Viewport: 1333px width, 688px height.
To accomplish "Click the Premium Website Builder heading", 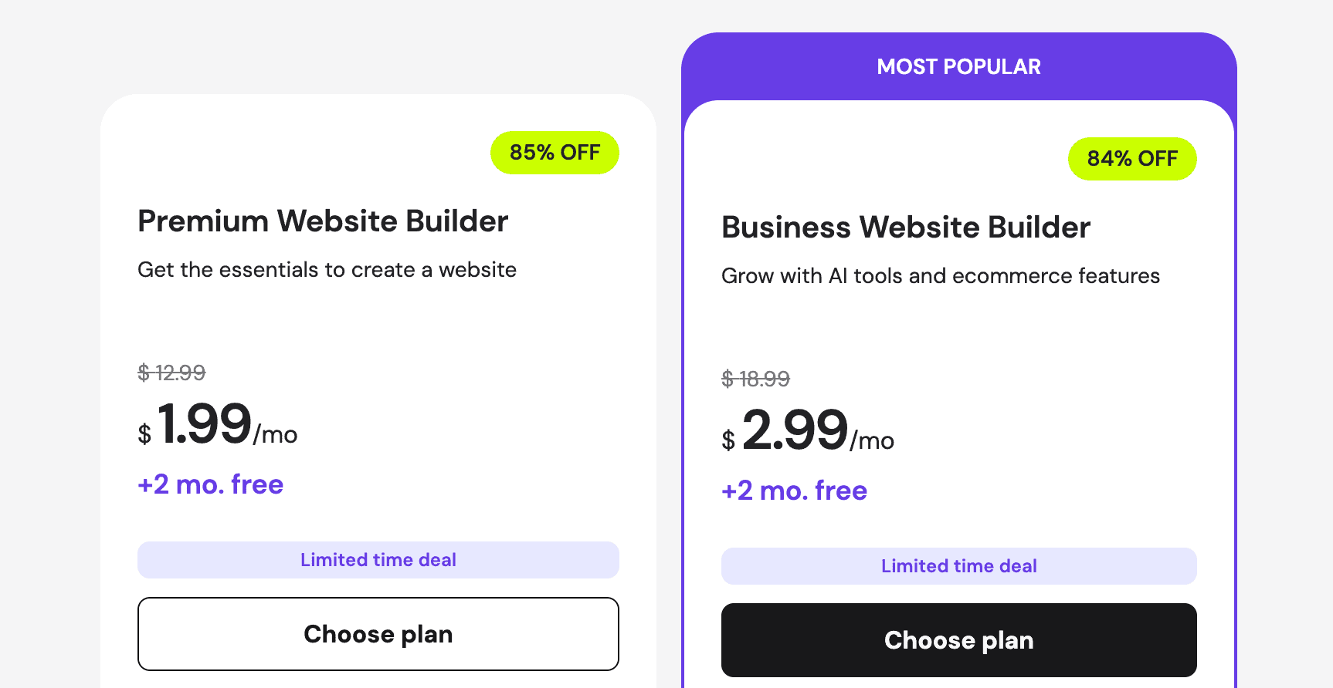I will click(x=323, y=221).
